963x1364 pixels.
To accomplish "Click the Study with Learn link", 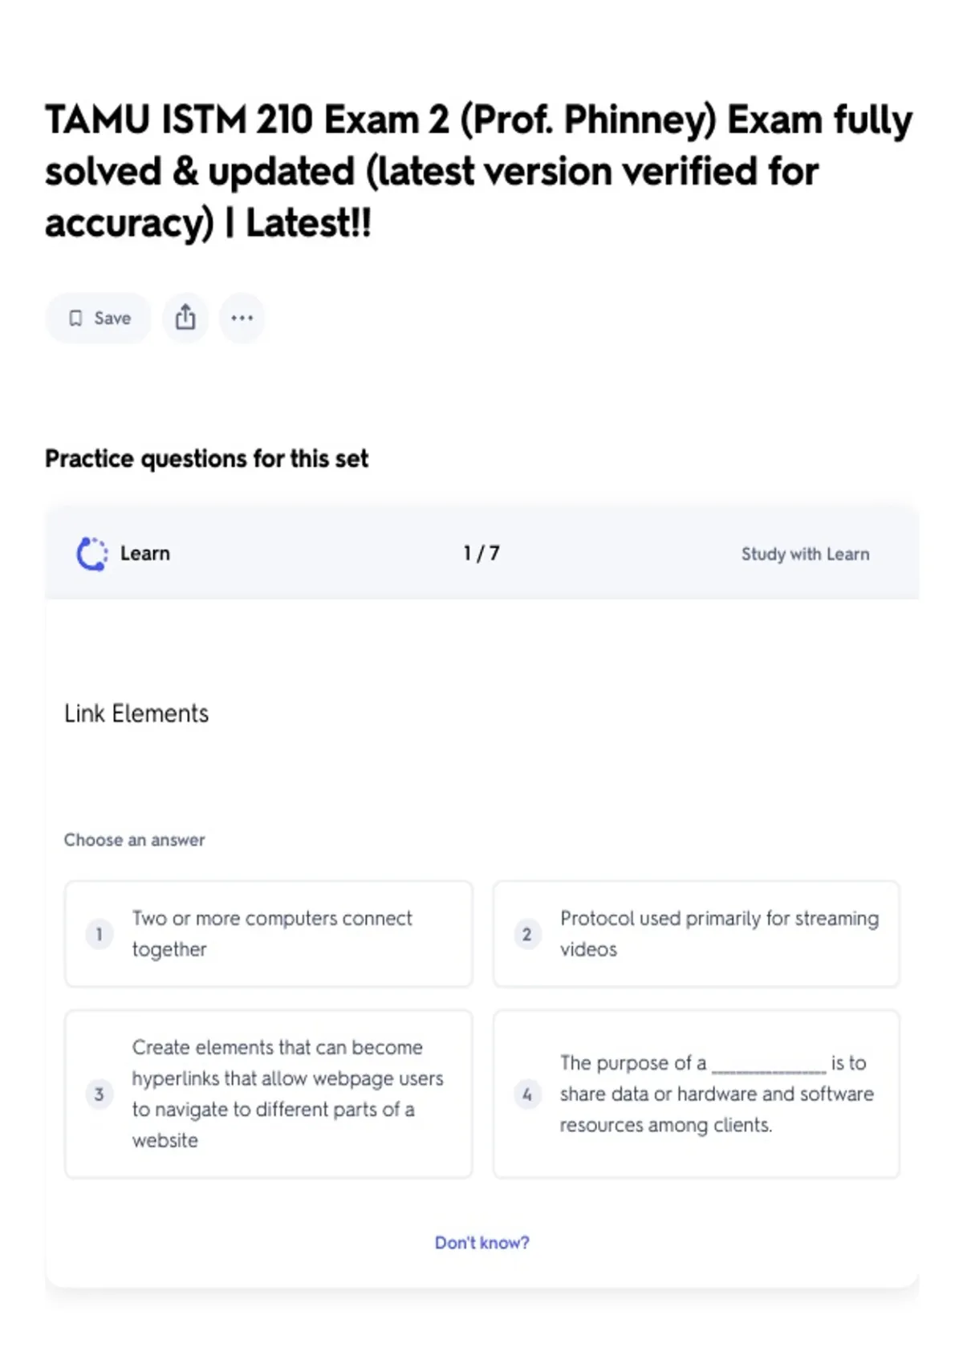I will [805, 554].
